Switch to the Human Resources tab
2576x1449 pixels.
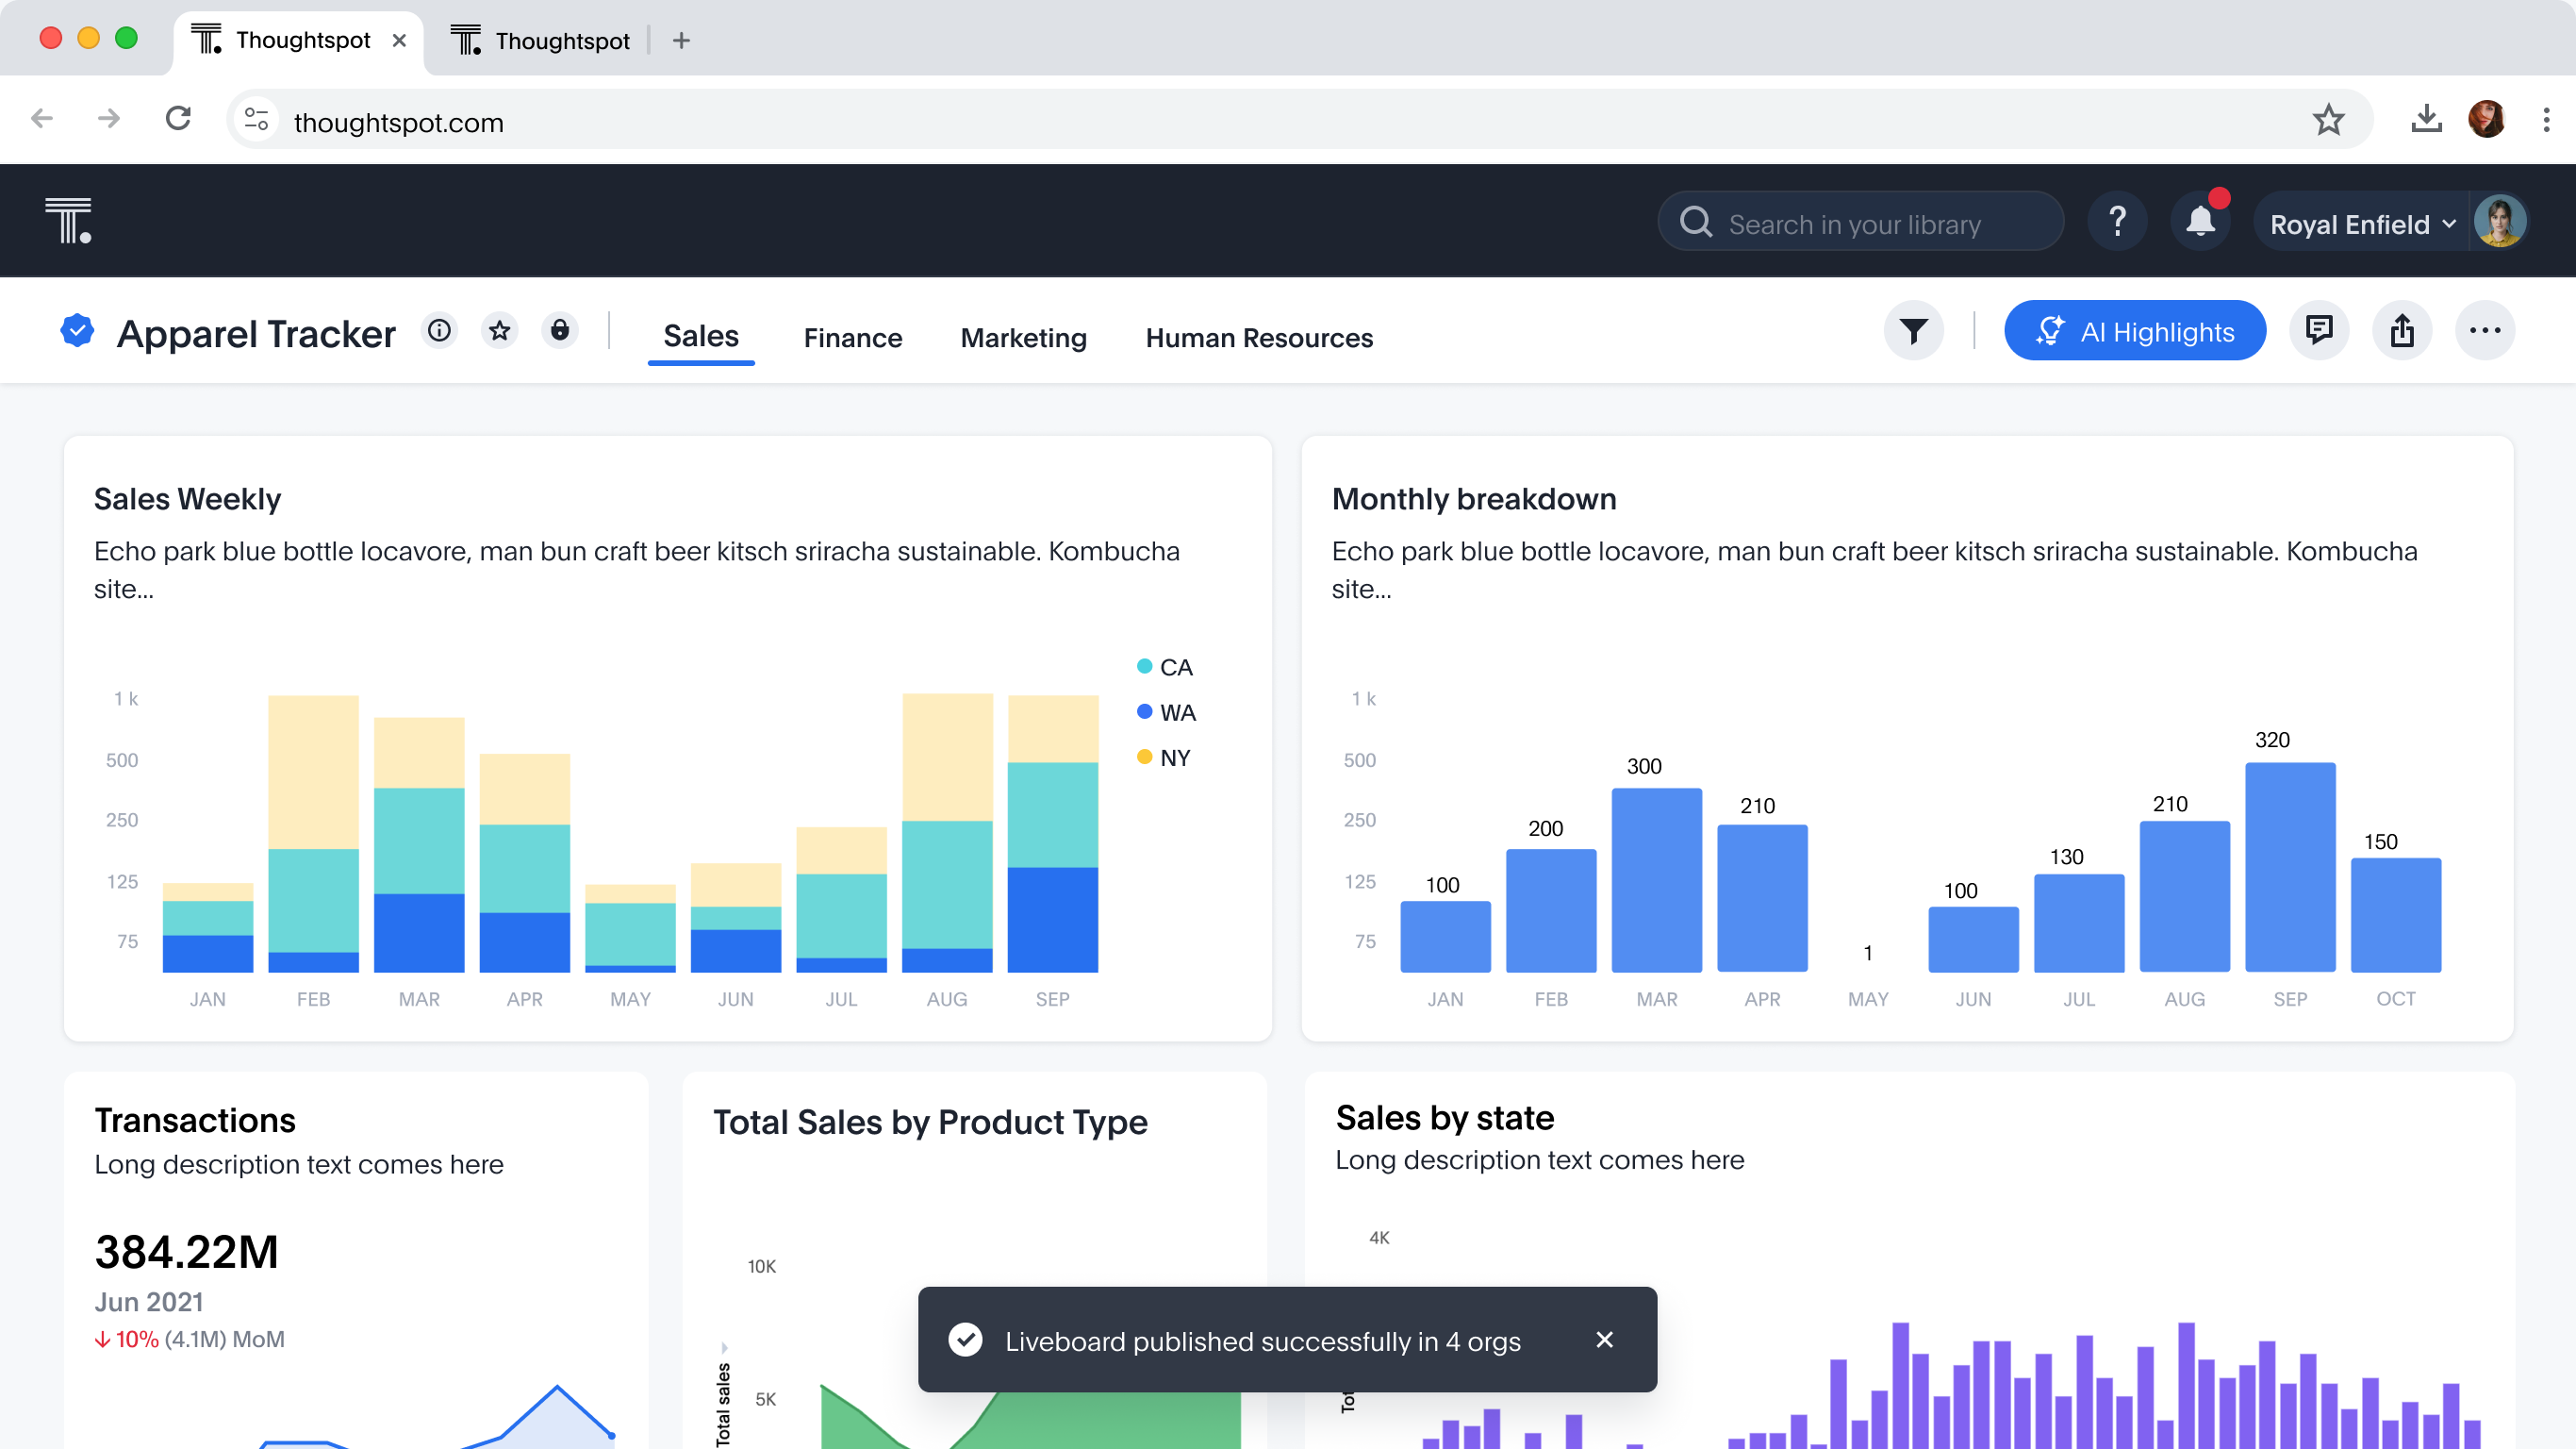pyautogui.click(x=1259, y=340)
